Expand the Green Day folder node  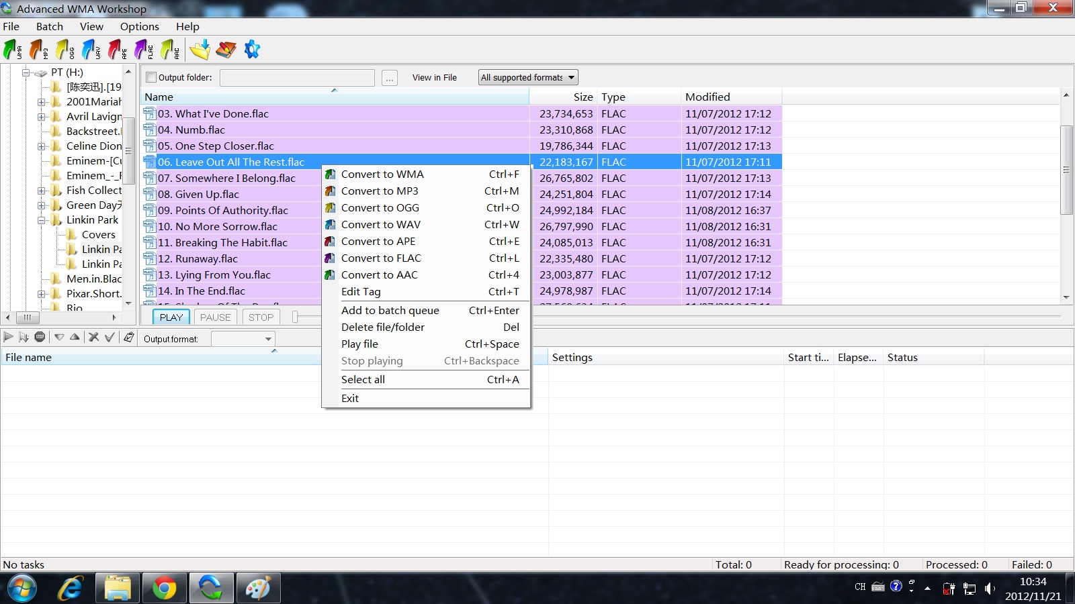click(41, 205)
